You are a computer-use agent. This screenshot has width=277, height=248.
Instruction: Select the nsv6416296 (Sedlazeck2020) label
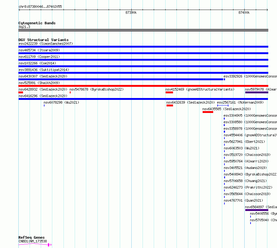coord(43,96)
